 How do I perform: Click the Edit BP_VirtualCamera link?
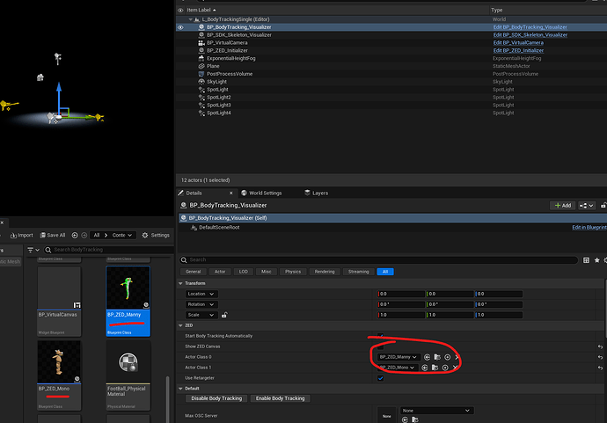tap(517, 42)
